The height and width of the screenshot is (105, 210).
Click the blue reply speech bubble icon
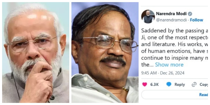coord(169,84)
